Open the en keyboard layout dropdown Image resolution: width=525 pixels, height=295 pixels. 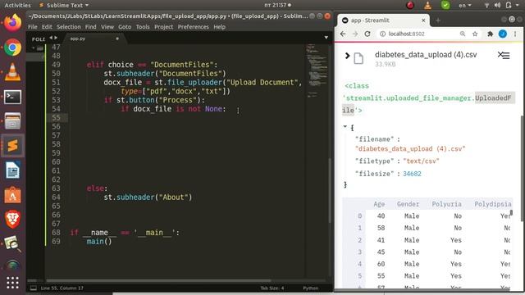click(x=464, y=5)
